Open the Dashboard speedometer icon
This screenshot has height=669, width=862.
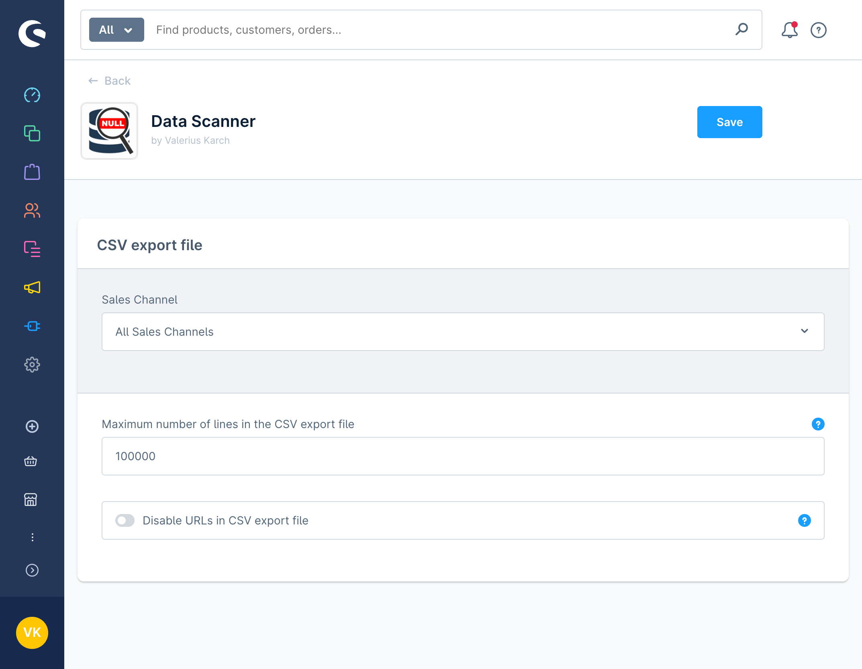point(32,95)
